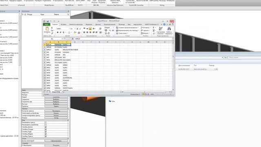Collapse the 'Справка' section in side panel

point(68,143)
